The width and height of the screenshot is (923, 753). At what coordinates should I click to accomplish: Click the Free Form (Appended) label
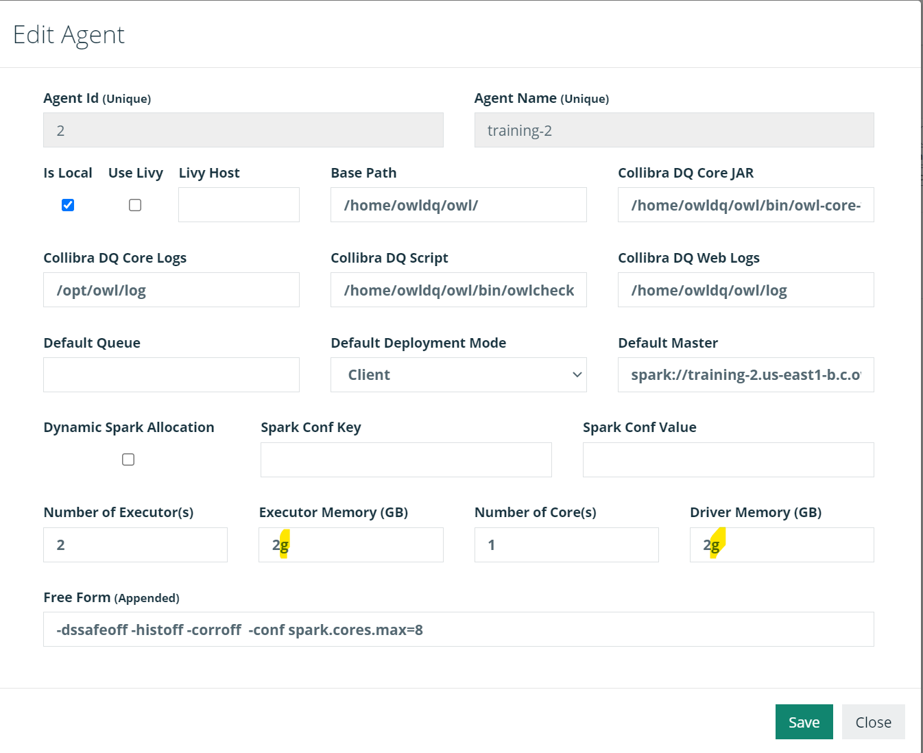click(111, 597)
